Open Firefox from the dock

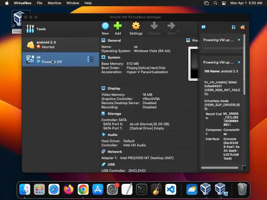69,189
